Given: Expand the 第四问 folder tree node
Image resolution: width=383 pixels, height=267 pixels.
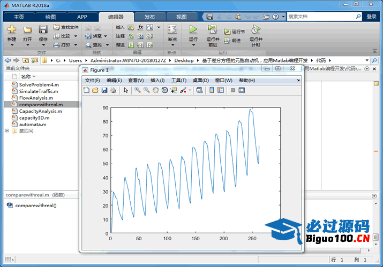Looking at the screenshot, I should tap(7, 131).
